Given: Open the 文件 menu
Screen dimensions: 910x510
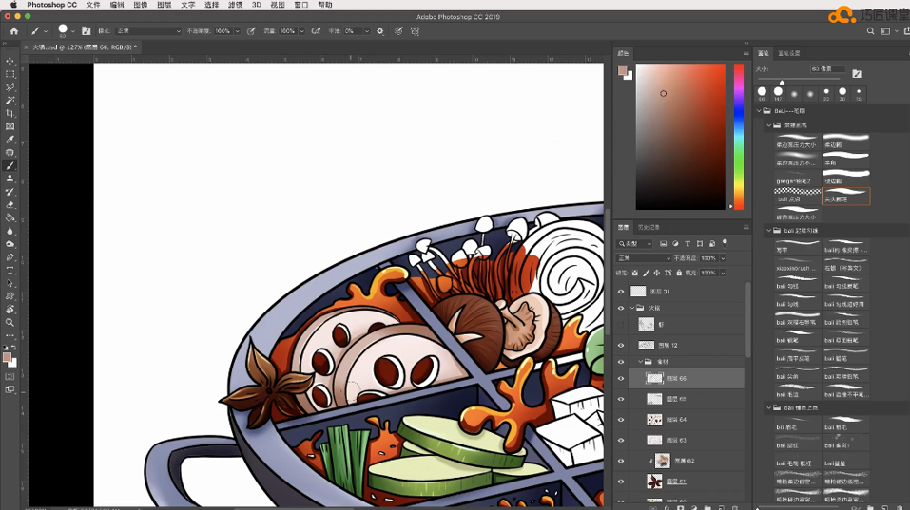Looking at the screenshot, I should pos(93,5).
